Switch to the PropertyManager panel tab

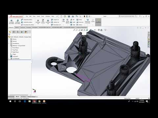14,32
